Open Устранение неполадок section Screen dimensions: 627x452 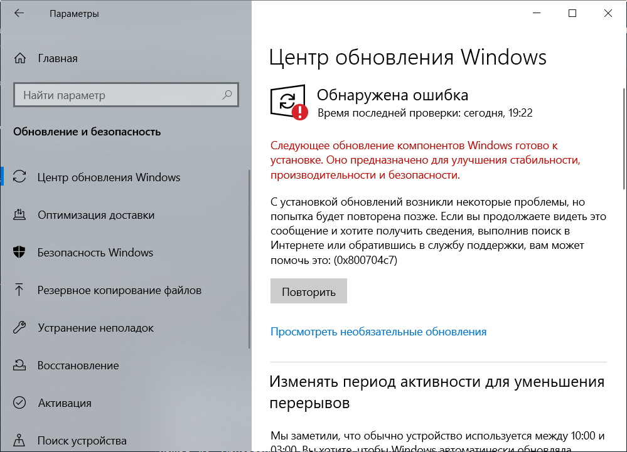[x=95, y=328]
